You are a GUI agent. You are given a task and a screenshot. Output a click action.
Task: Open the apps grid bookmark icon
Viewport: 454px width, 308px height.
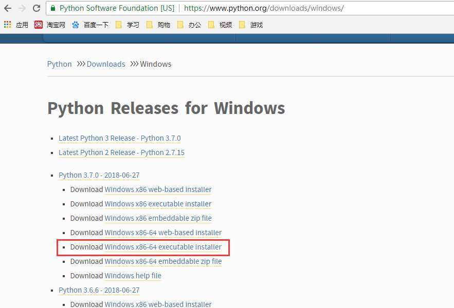click(8, 25)
